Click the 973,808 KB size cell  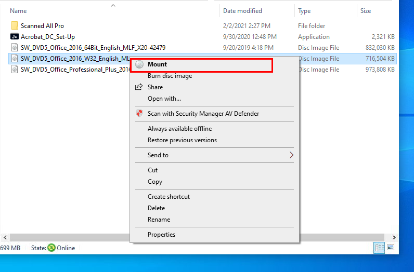380,70
